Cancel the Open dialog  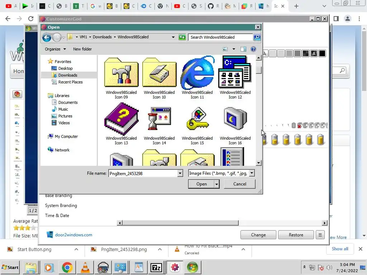(x=240, y=184)
